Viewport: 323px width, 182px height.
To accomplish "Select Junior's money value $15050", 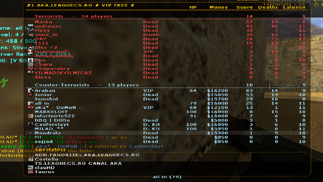I will tap(217, 95).
